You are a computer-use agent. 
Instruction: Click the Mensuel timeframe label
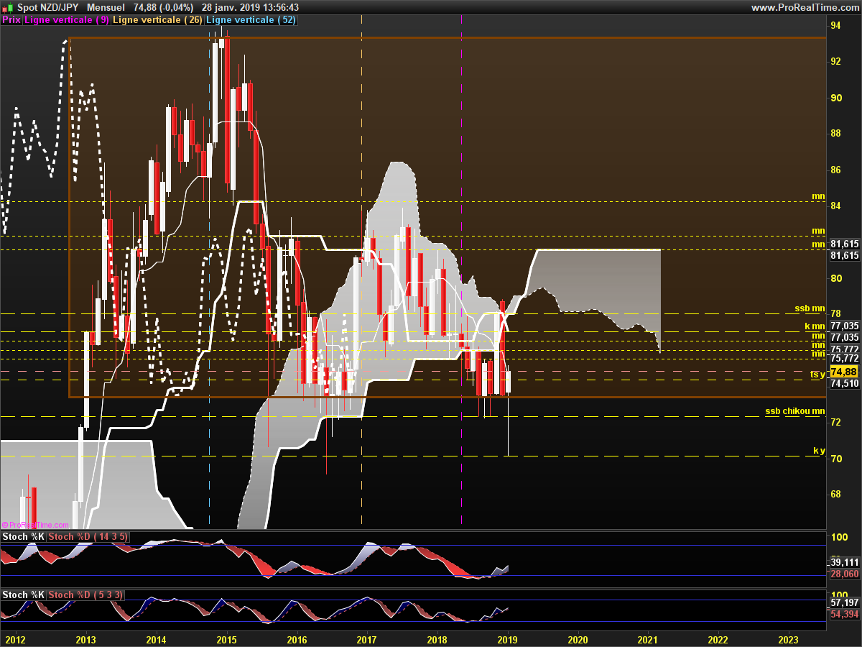coord(105,7)
